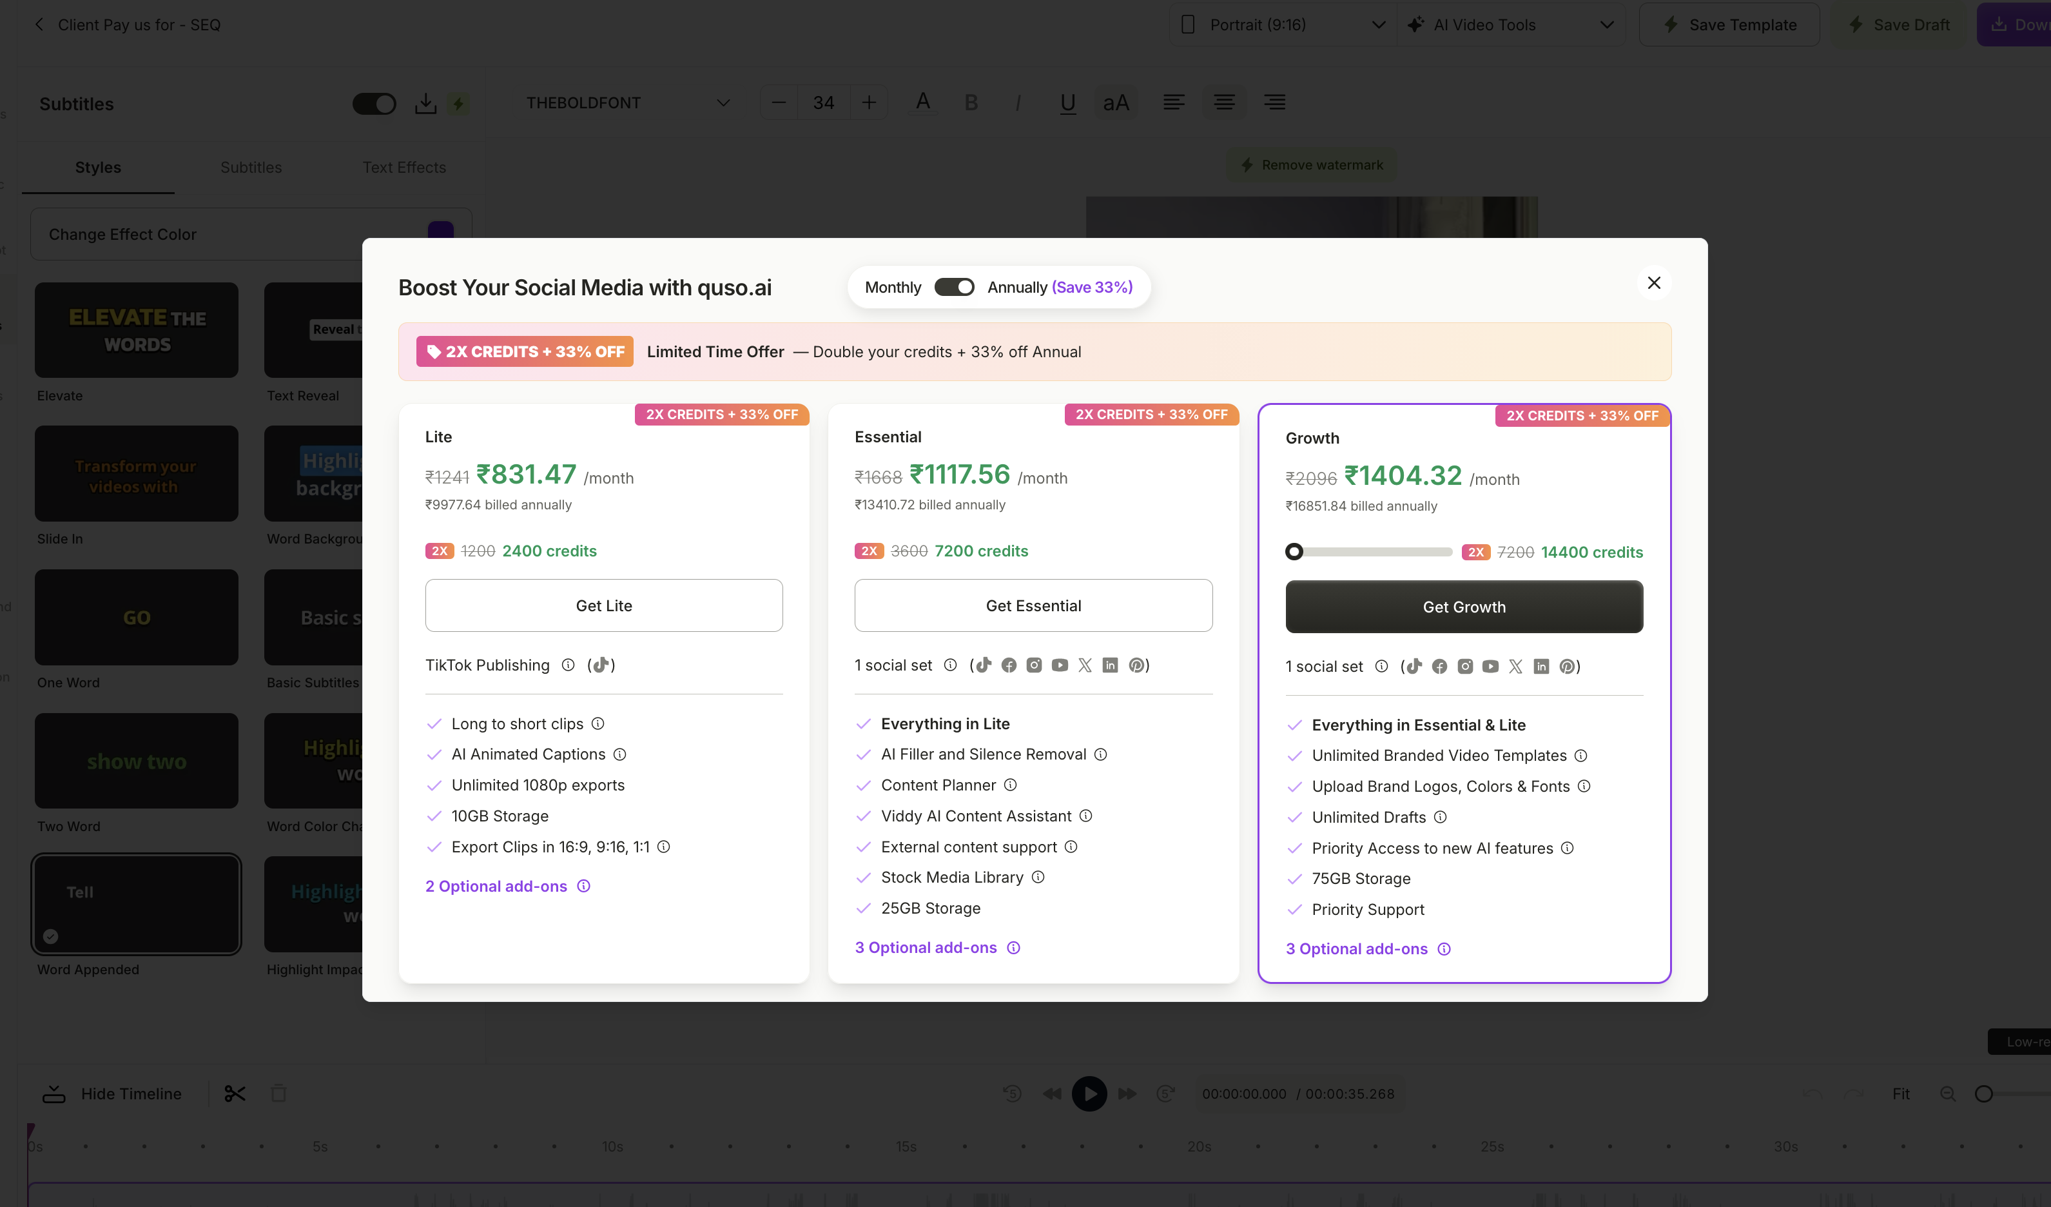Switch to the Styles tab
Image resolution: width=2051 pixels, height=1207 pixels.
(x=98, y=167)
